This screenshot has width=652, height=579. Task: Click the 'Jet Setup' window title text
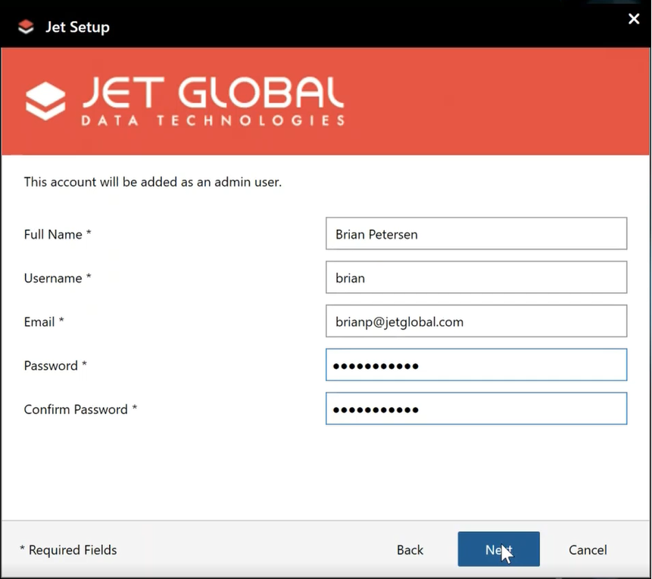[x=77, y=27]
